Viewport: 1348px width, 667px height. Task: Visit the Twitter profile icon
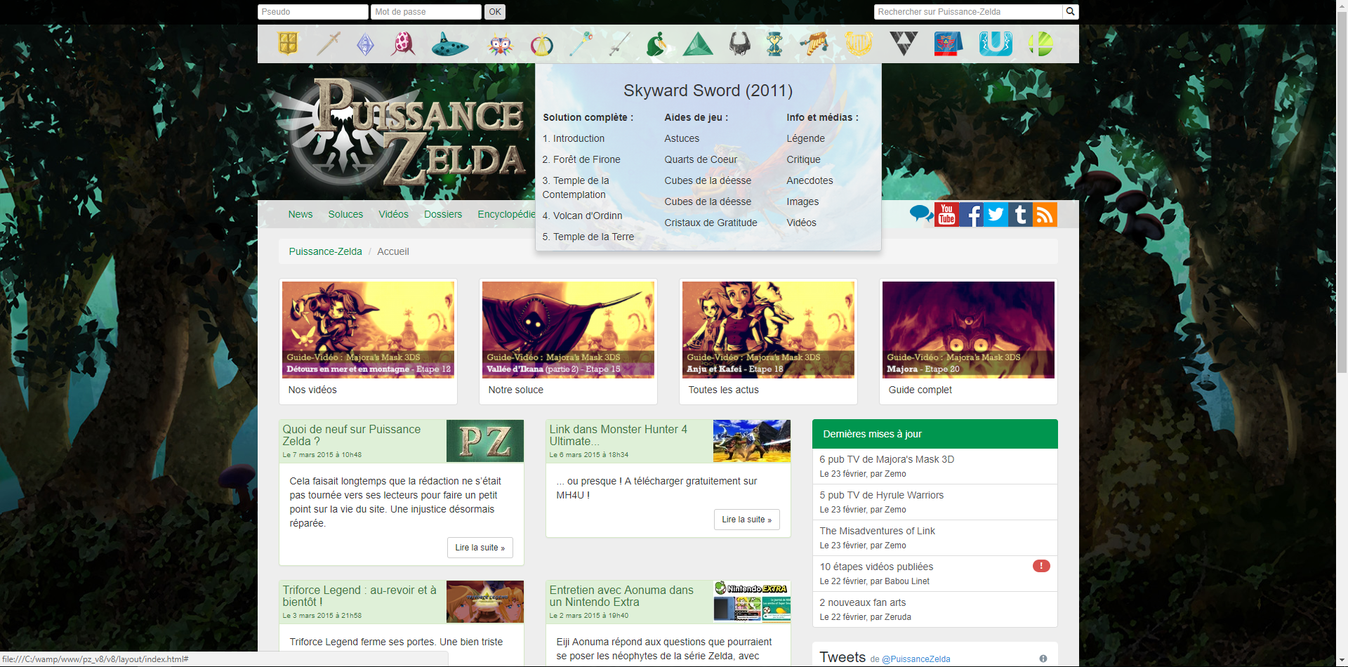(x=996, y=214)
